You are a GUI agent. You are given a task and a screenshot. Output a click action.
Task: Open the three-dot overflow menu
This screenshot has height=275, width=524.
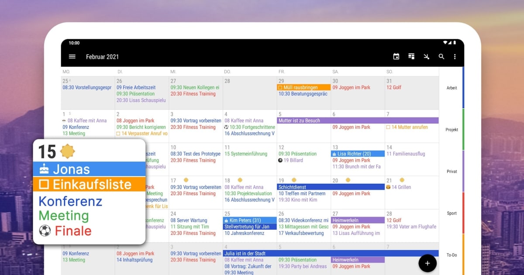(455, 56)
